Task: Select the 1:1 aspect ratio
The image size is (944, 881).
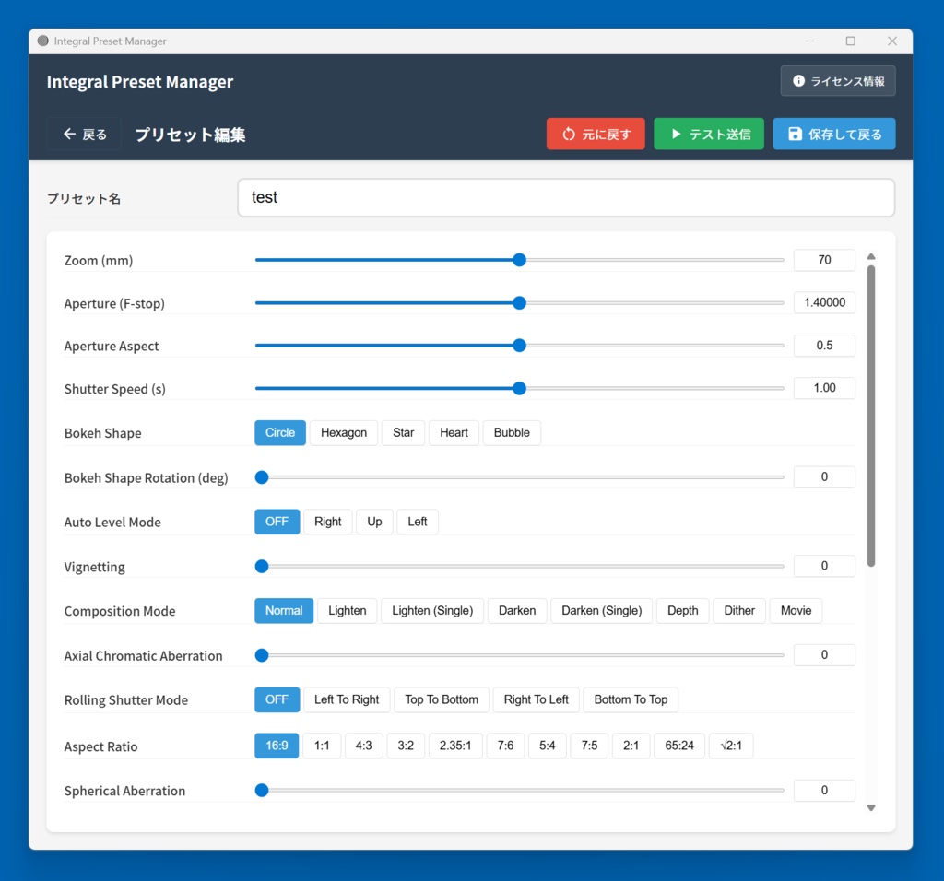Action: tap(322, 746)
